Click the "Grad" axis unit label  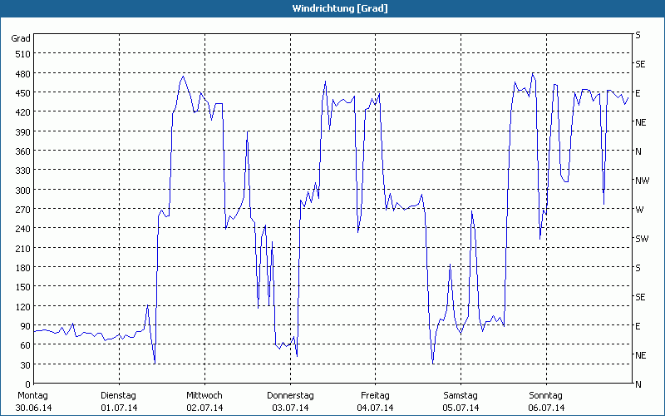(21, 38)
